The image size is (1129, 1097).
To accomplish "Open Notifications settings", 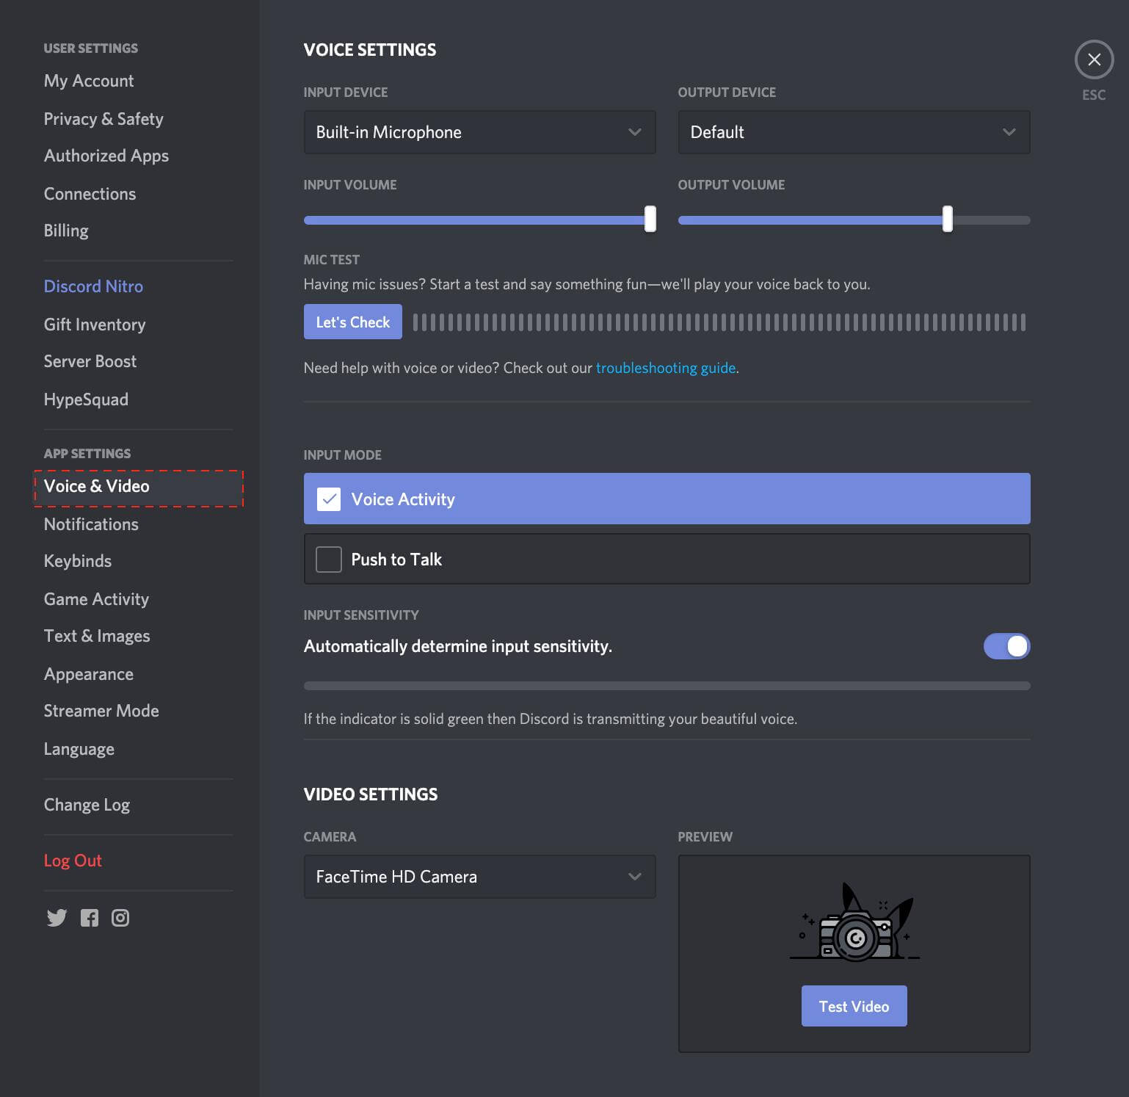I will tap(90, 524).
